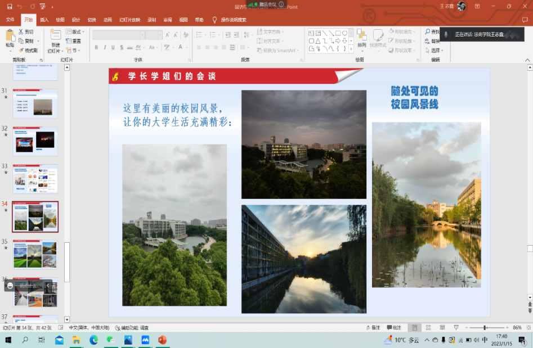Switch to Normal view in status bar
This screenshot has width=533, height=348.
tap(414, 328)
